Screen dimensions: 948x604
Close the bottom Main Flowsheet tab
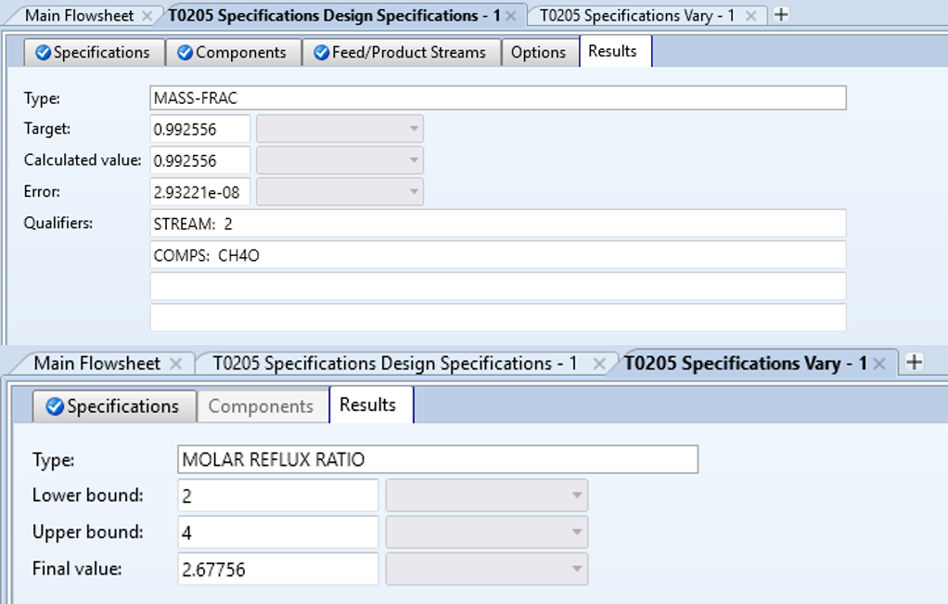175,364
